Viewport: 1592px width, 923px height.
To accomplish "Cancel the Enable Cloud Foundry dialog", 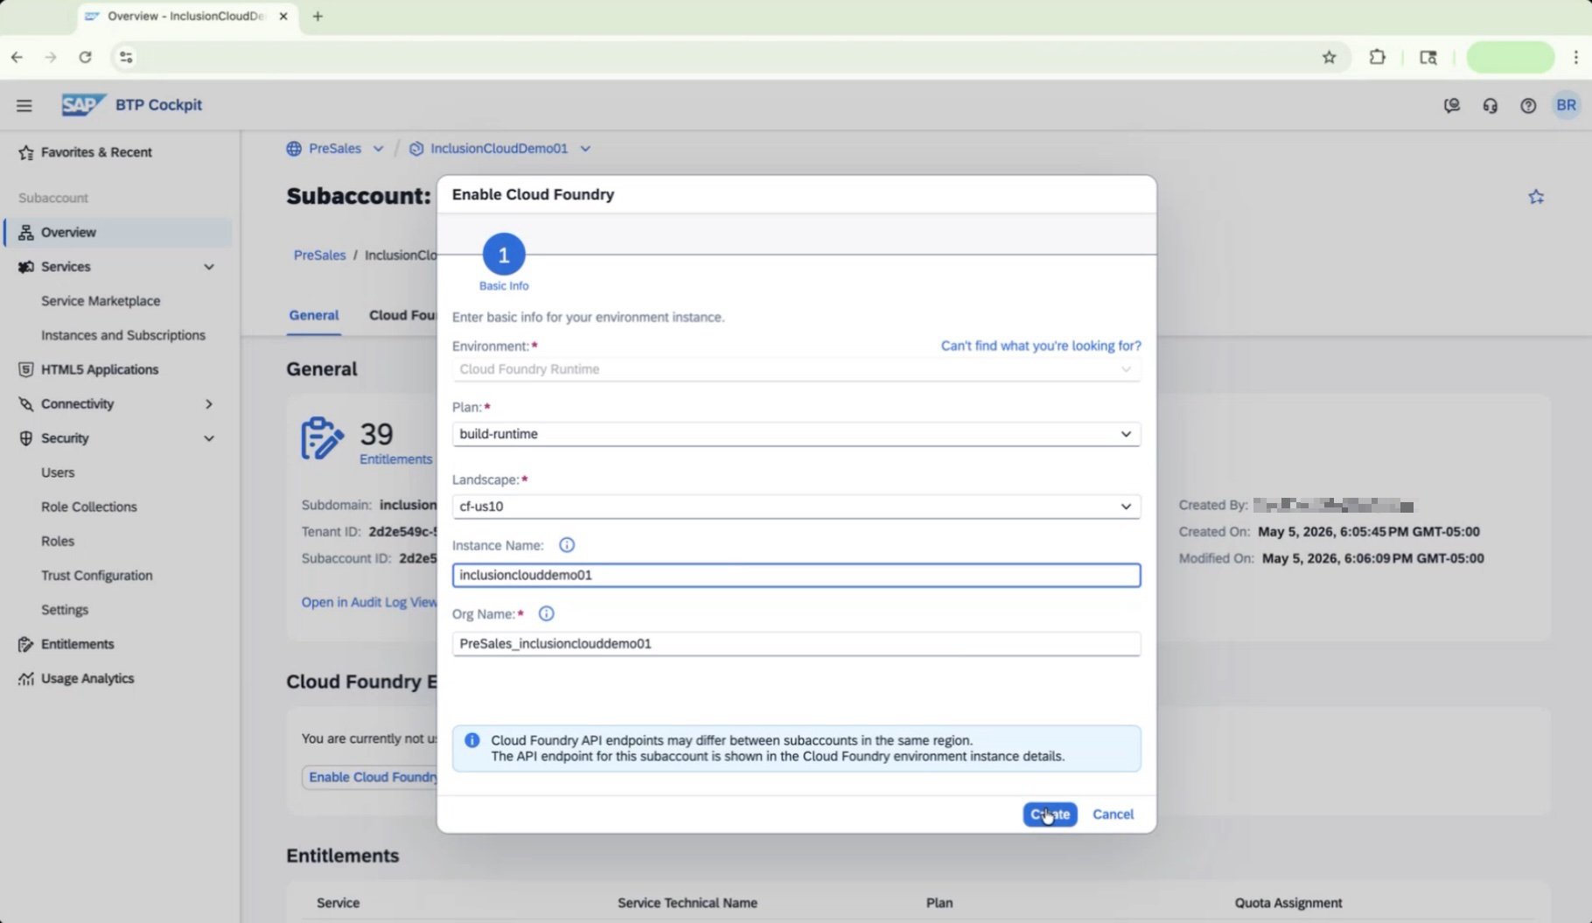I will [1113, 815].
